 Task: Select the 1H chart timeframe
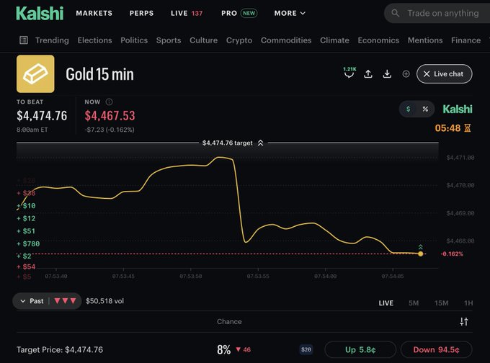pos(468,303)
